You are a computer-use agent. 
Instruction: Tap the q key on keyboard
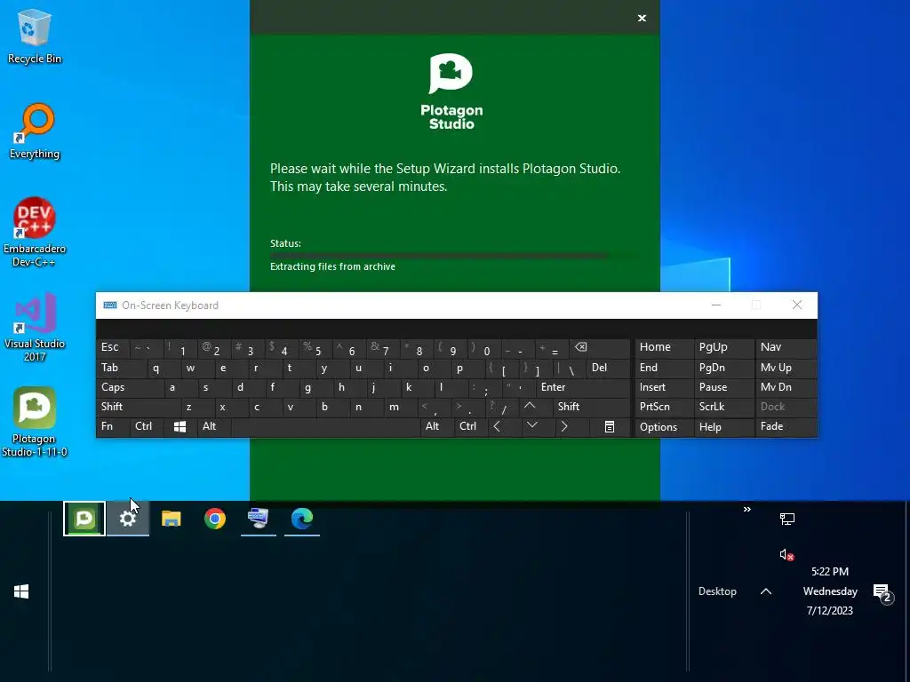[156, 368]
